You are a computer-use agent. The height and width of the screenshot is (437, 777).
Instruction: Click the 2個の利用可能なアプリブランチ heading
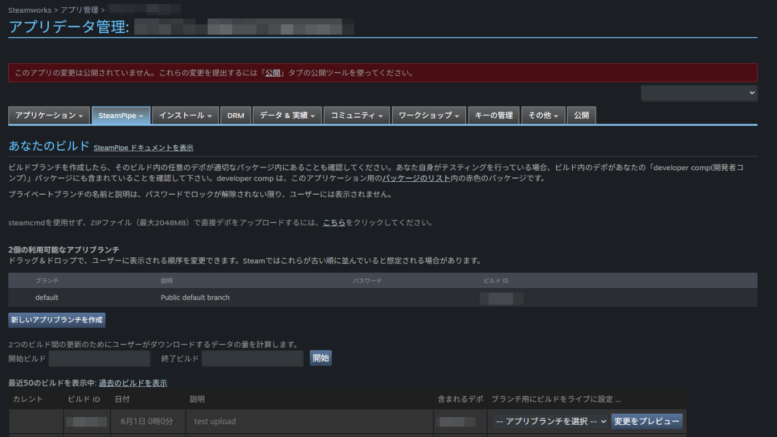tap(64, 250)
